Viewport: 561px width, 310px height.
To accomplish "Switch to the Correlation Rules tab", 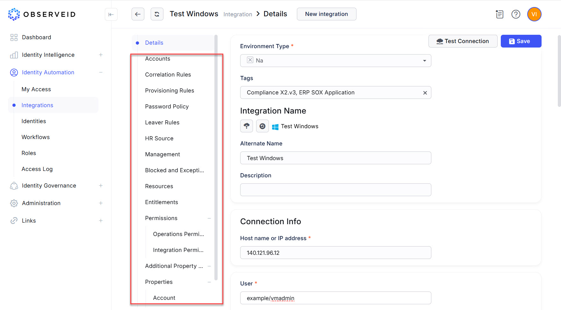I will pos(168,74).
